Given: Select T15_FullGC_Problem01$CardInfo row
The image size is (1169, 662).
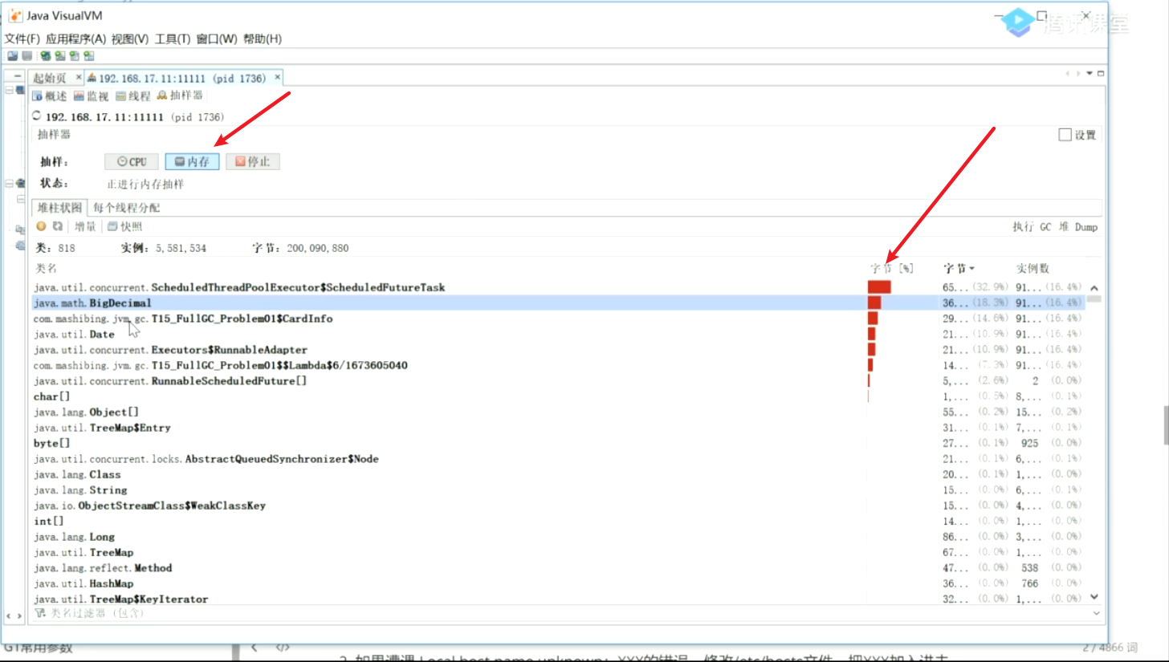Looking at the screenshot, I should point(559,319).
